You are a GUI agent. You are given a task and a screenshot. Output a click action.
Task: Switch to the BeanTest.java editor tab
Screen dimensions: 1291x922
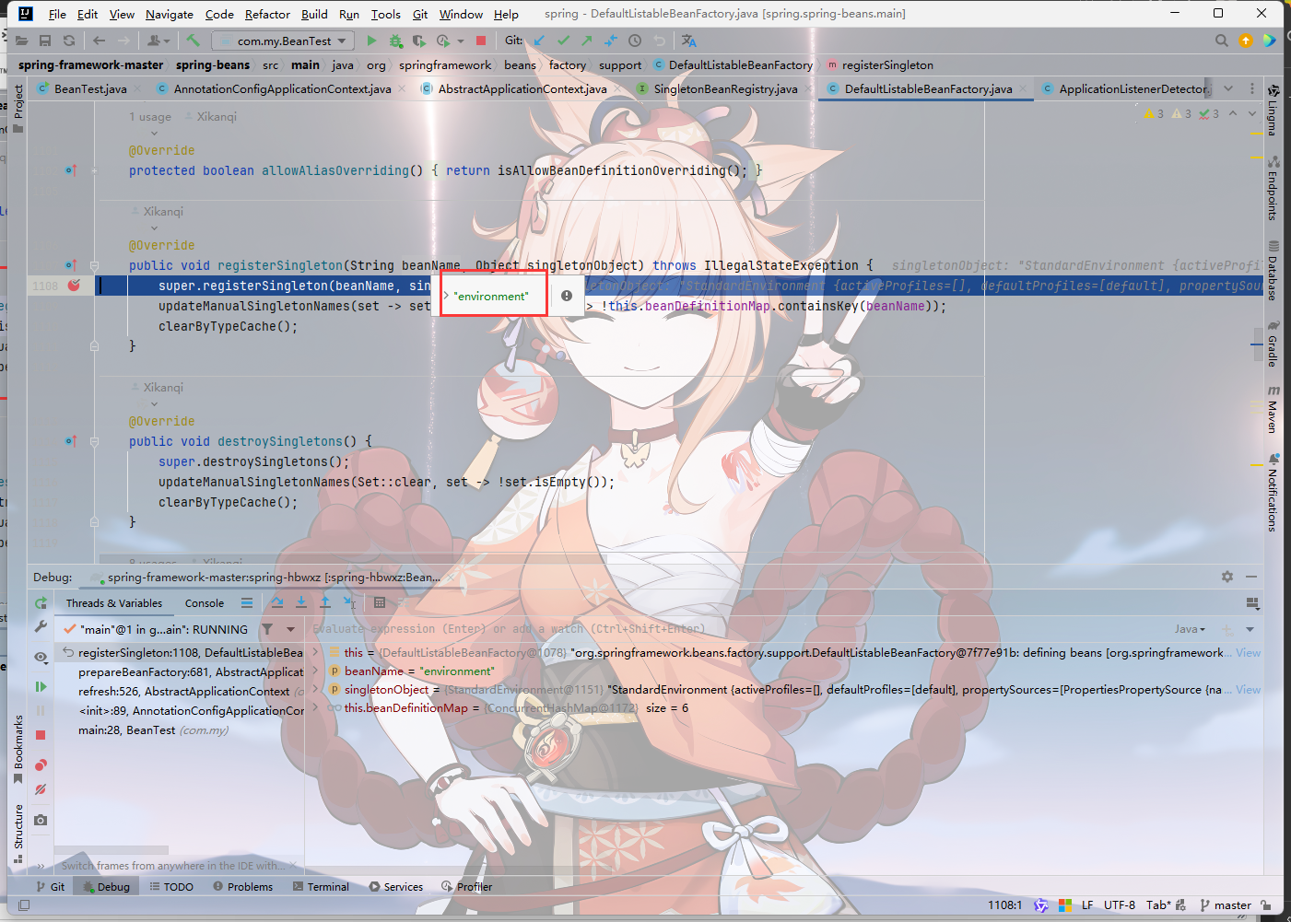pyautogui.click(x=90, y=88)
